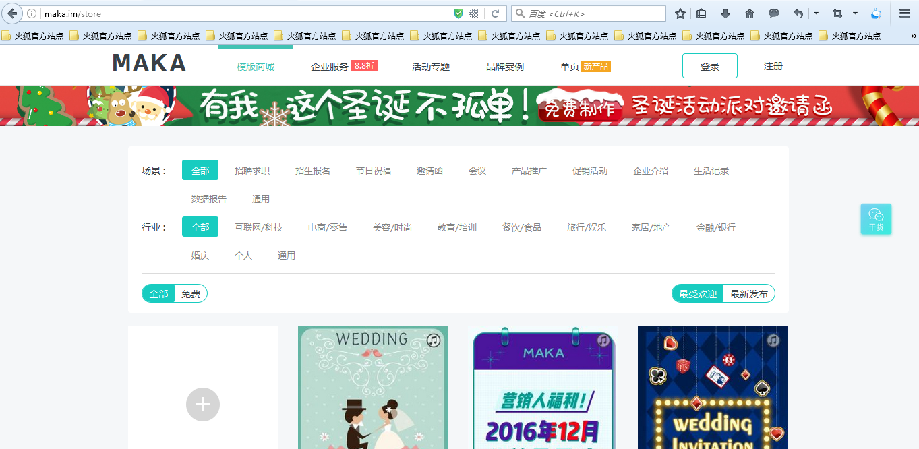Image resolution: width=919 pixels, height=449 pixels.
Task: Click the green shield security icon
Action: [458, 13]
